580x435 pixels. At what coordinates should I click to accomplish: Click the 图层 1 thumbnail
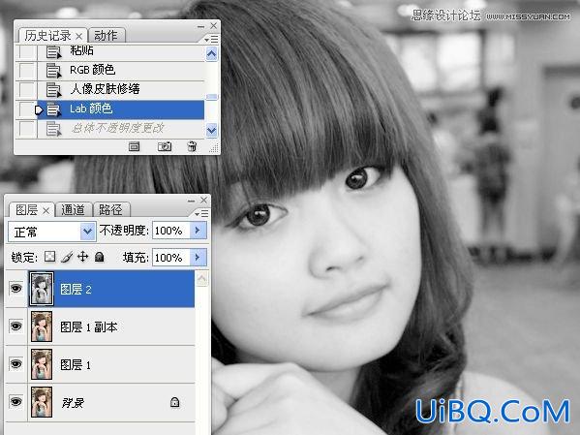42,364
